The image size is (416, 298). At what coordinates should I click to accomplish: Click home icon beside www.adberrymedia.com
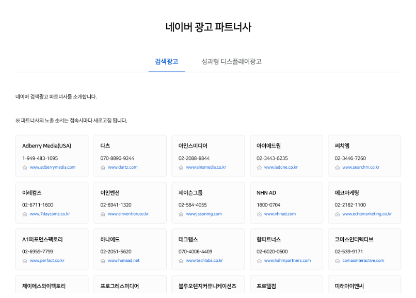[x=25, y=168]
